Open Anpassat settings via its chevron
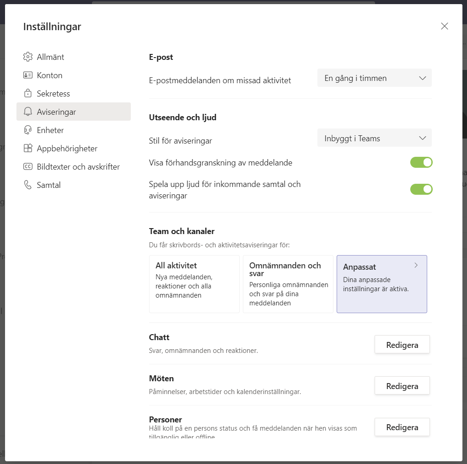467x464 pixels. pyautogui.click(x=416, y=265)
